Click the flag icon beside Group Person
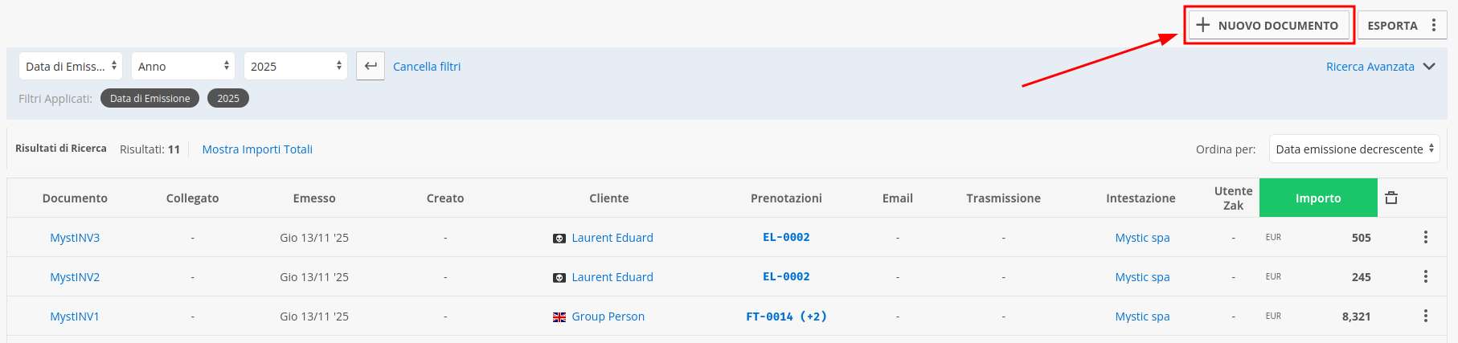Screen dimensions: 1458x343 pyautogui.click(x=559, y=316)
